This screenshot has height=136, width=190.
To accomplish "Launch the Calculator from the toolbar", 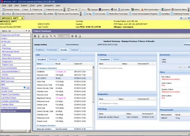I will tap(124, 9).
